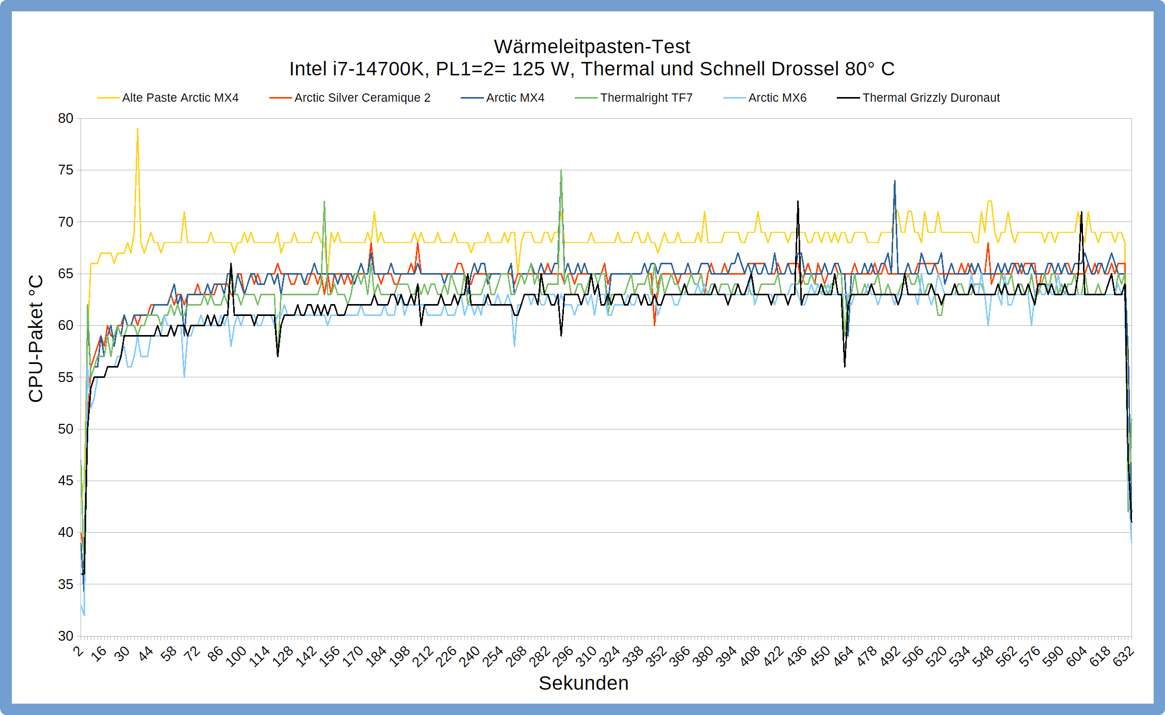Click the green Thermalright TF7 legend swatch
This screenshot has height=715, width=1165.
coord(586,98)
